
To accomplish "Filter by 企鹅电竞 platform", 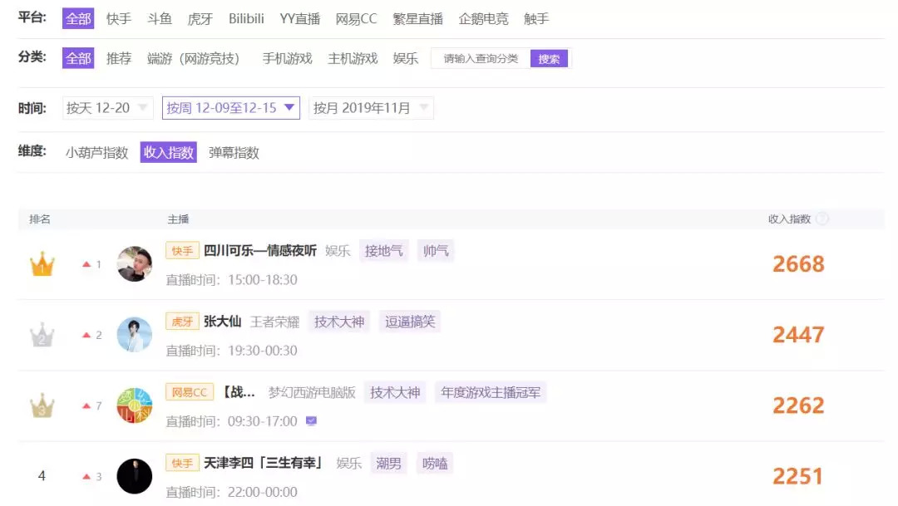I will (x=483, y=19).
